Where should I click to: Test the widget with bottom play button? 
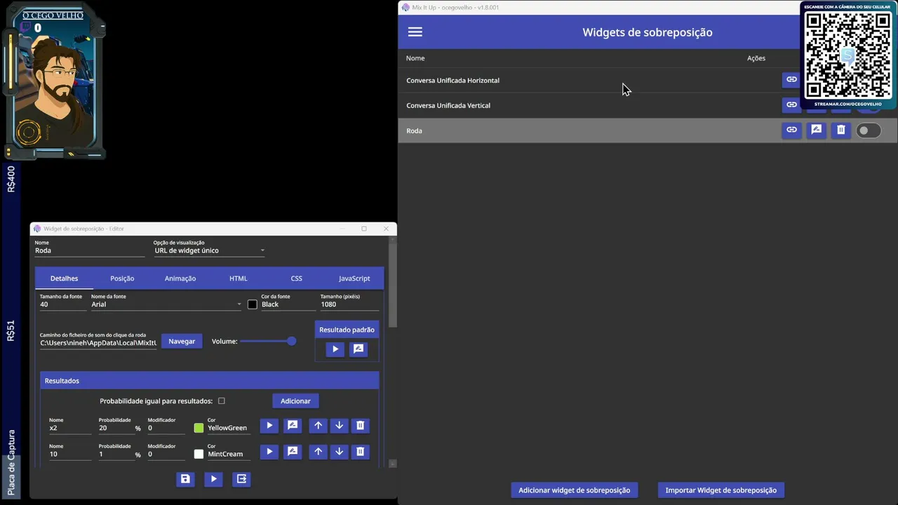[x=213, y=479]
